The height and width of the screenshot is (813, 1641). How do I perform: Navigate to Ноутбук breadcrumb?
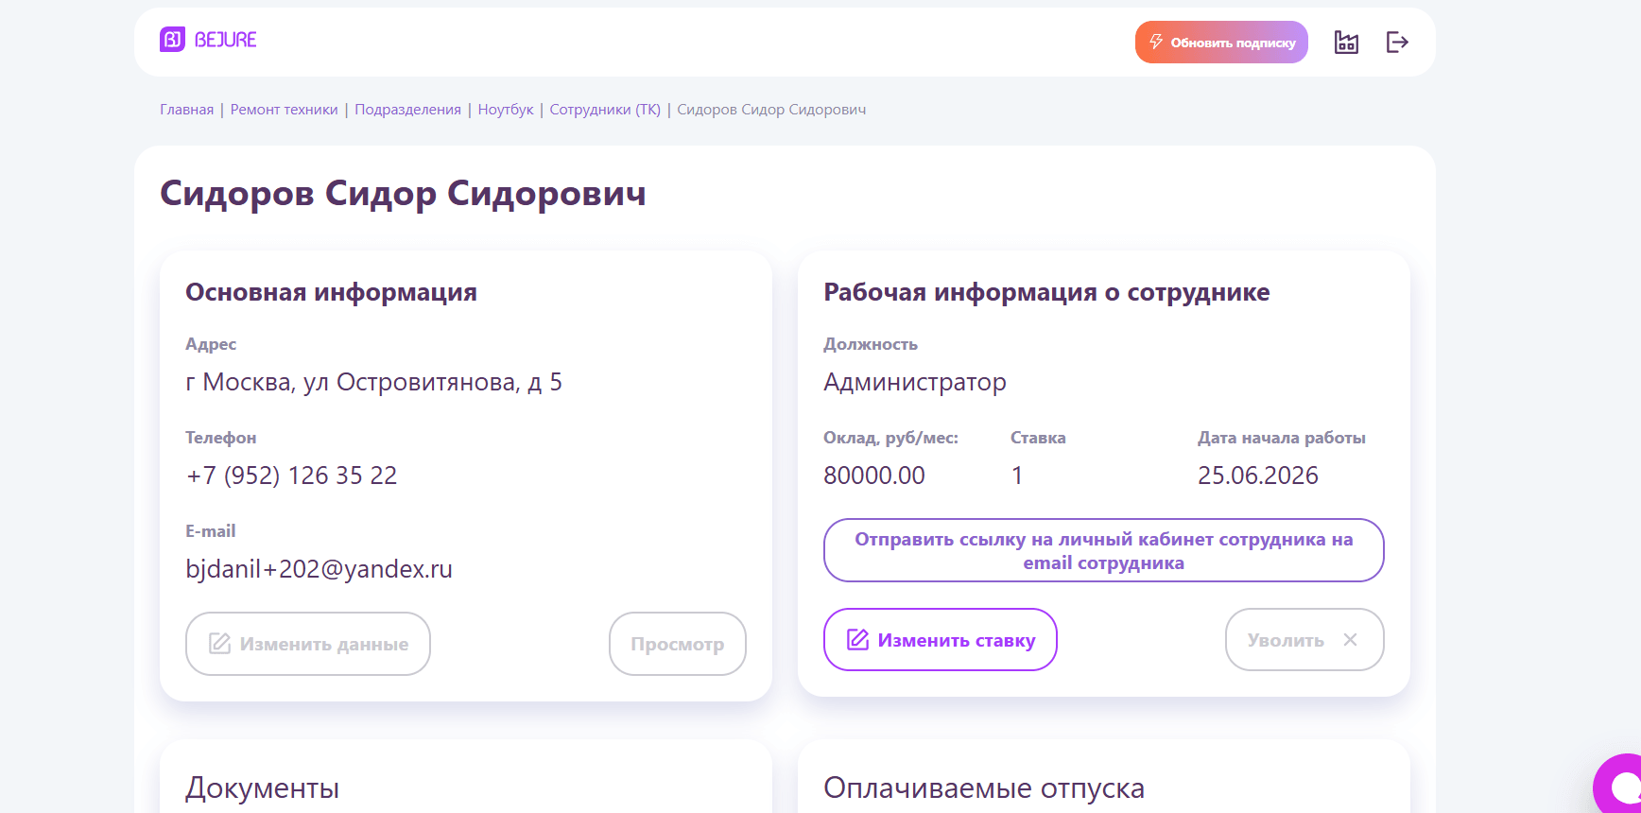pos(506,110)
